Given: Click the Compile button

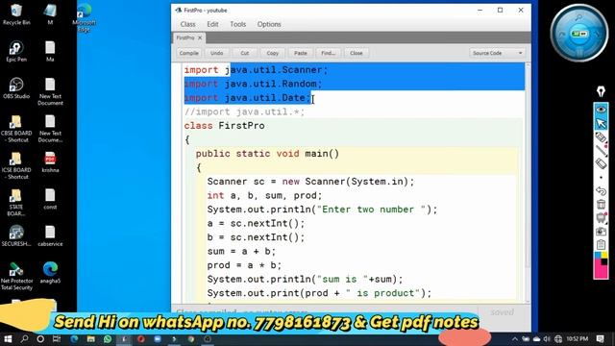Looking at the screenshot, I should (189, 53).
